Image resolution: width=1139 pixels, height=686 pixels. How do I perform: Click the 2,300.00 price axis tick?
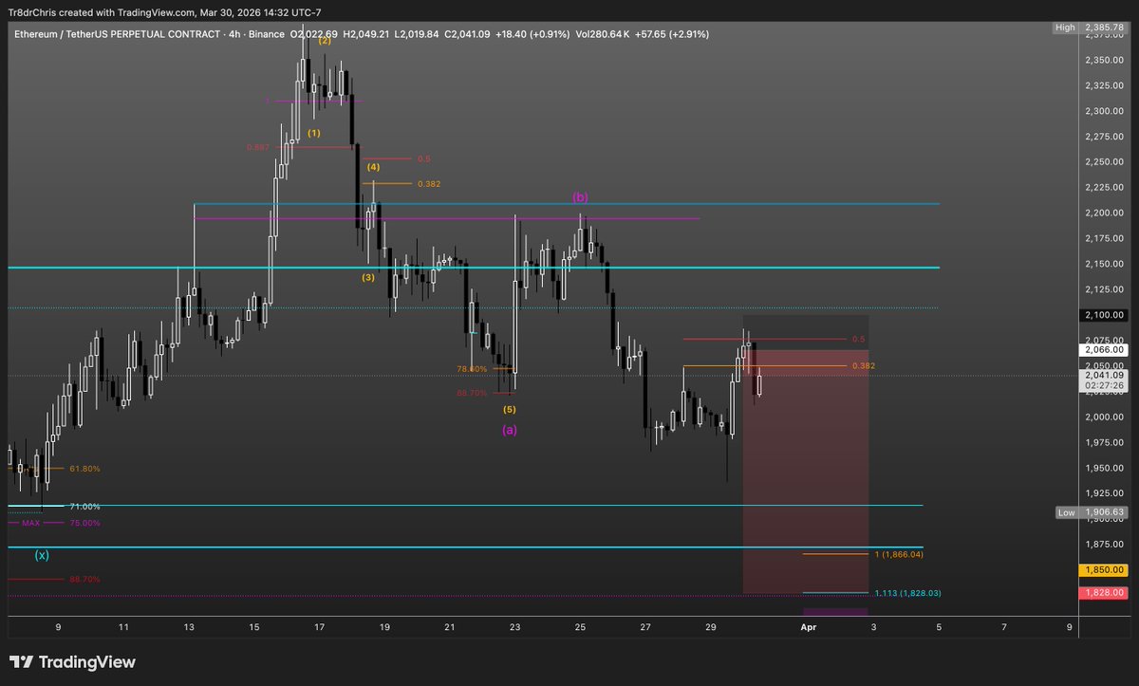(x=1104, y=111)
